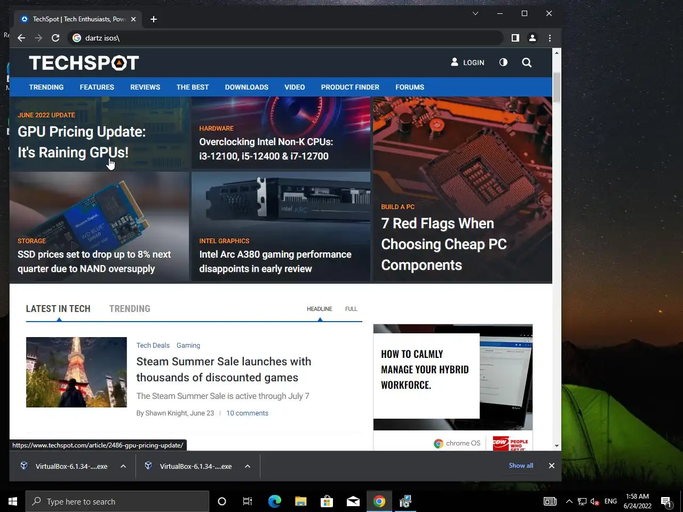Click the hybrid workforce ad banner
683x512 pixels.
click(453, 387)
